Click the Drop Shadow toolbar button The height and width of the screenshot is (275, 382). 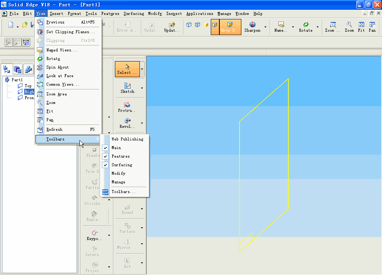point(230,27)
